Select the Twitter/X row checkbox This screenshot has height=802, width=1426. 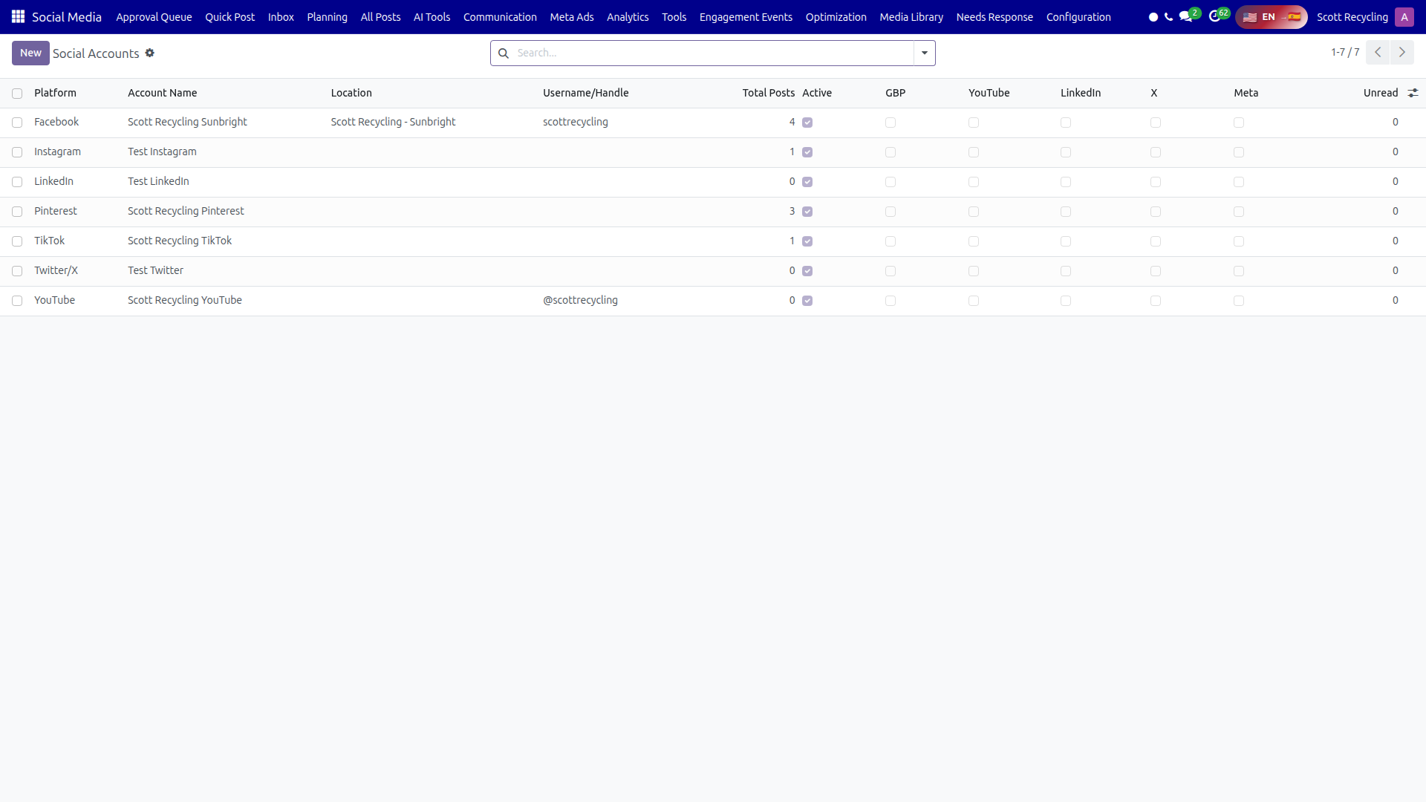tap(17, 271)
